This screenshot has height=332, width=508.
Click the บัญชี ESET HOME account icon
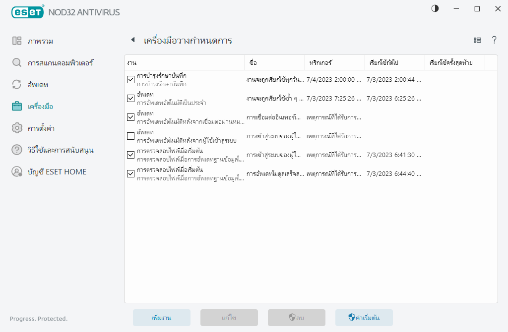tap(17, 172)
